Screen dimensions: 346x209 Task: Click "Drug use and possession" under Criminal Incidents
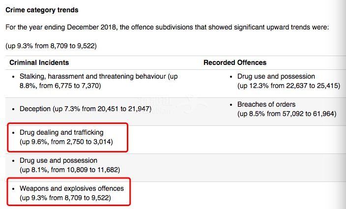point(58,161)
